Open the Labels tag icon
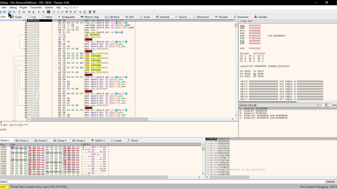This screenshot has width=337, height=189. tap(62, 12)
